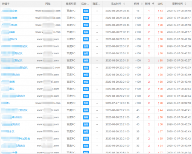Image resolution: width=192 pixels, height=154 pixels.
Task: Click 查看 in the row with 初排 46
Action: pos(86,110)
